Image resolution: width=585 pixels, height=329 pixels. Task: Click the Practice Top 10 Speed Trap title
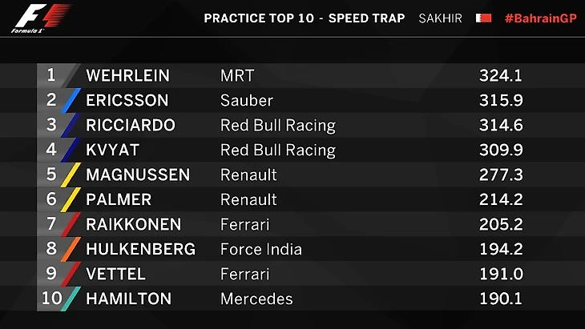pyautogui.click(x=304, y=18)
